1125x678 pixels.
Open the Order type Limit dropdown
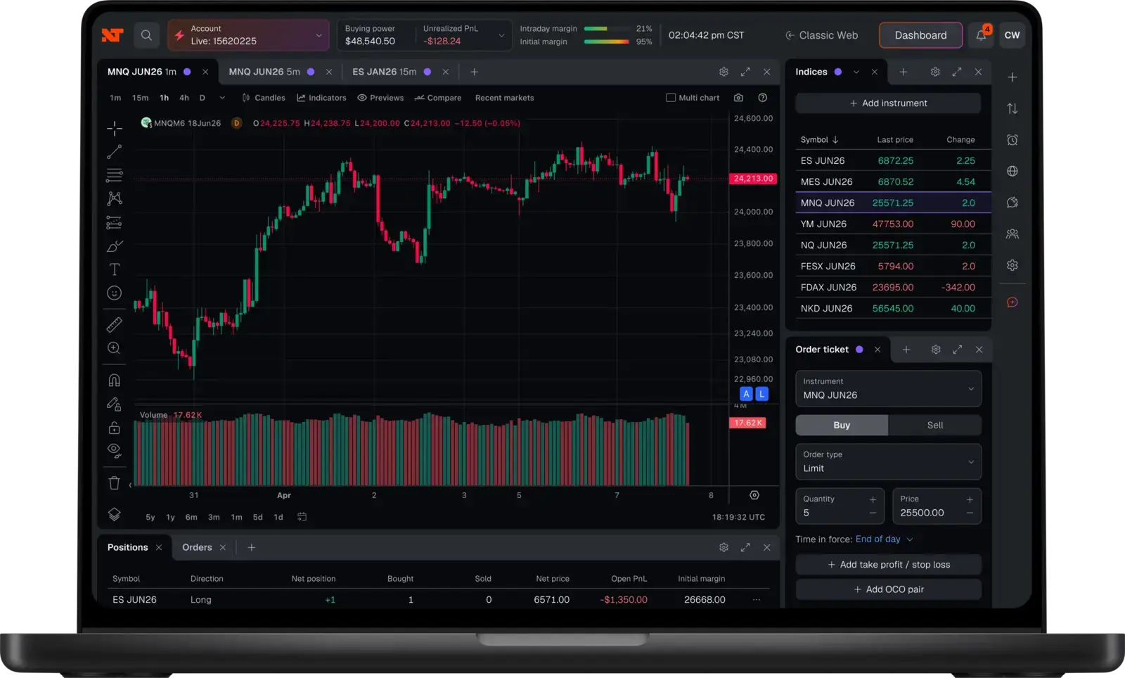889,462
